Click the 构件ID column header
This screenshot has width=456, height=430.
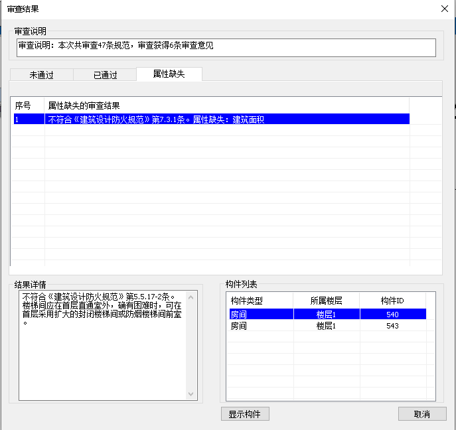coord(392,301)
